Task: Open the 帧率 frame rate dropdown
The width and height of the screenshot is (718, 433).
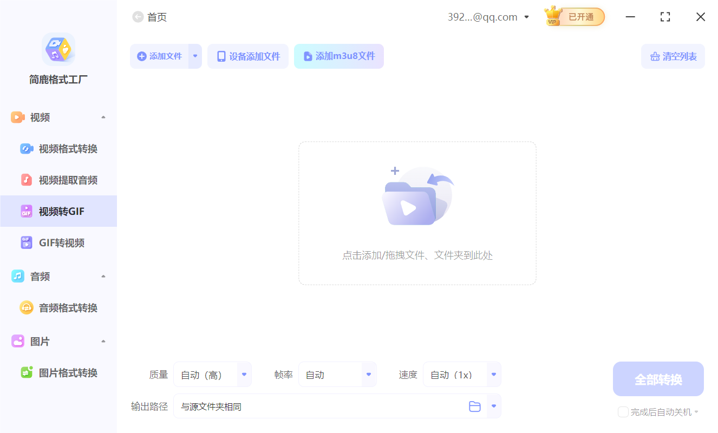Action: click(x=368, y=374)
